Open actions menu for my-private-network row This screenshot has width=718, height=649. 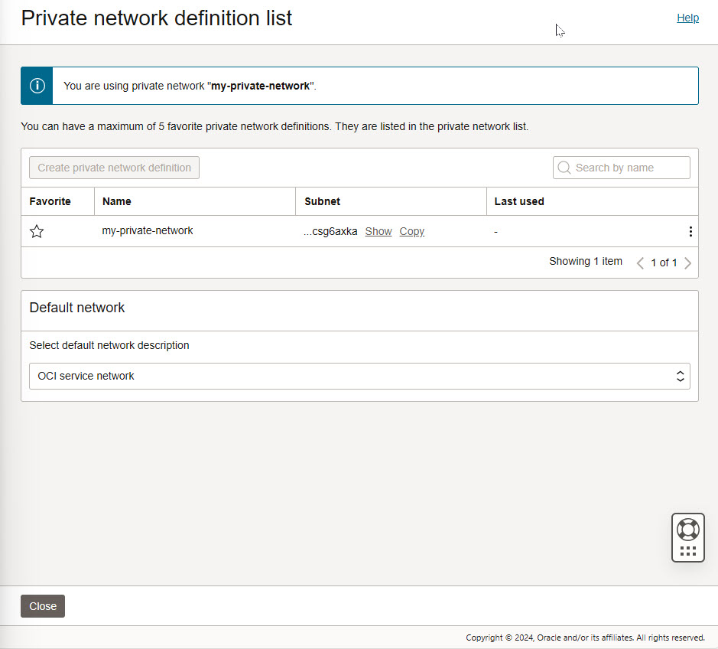click(690, 231)
